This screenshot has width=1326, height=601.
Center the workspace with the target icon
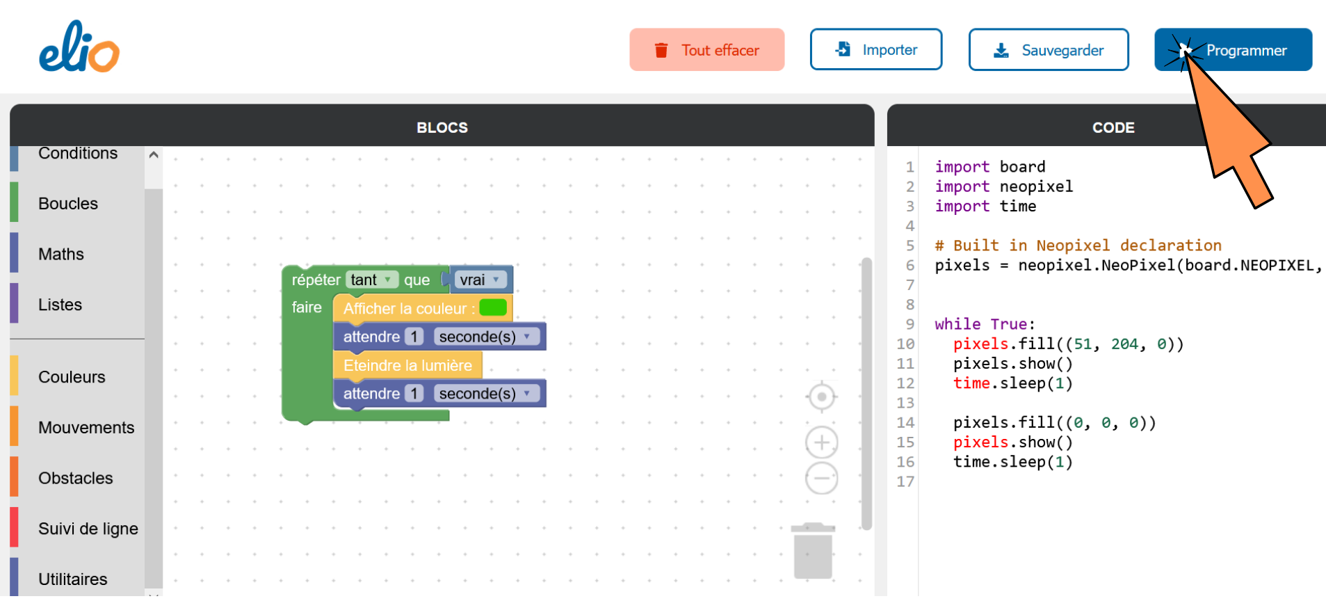click(x=821, y=396)
